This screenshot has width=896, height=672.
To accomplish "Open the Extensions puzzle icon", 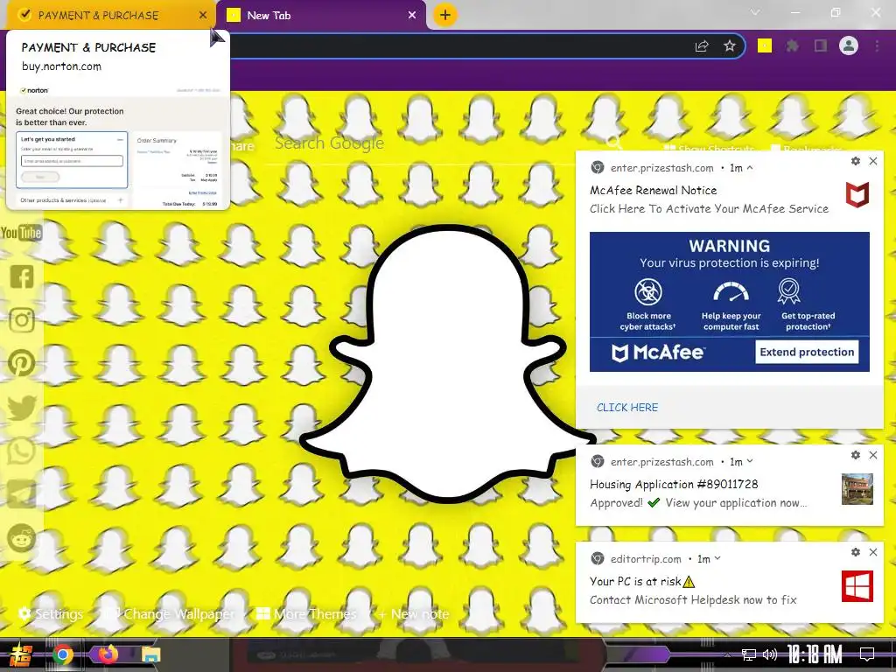I will point(792,45).
